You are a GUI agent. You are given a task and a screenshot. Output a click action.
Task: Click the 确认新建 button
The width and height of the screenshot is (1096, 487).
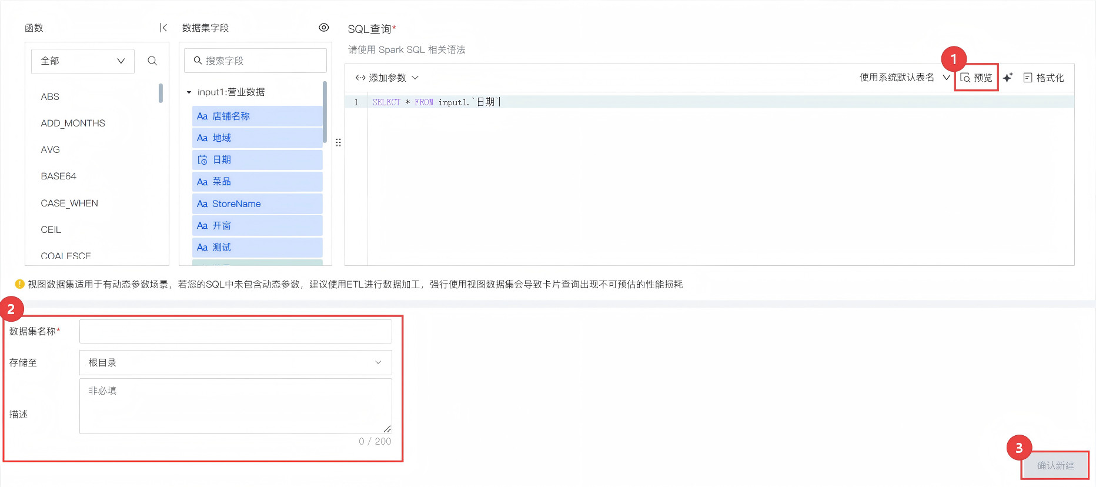click(x=1055, y=465)
